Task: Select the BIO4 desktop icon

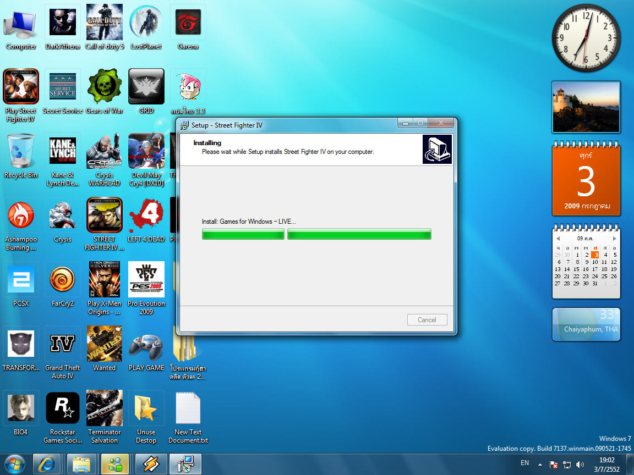Action: pyautogui.click(x=20, y=413)
